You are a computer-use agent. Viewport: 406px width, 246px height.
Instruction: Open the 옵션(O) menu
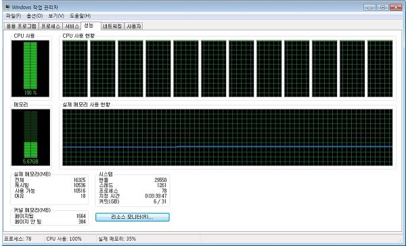pyautogui.click(x=35, y=16)
